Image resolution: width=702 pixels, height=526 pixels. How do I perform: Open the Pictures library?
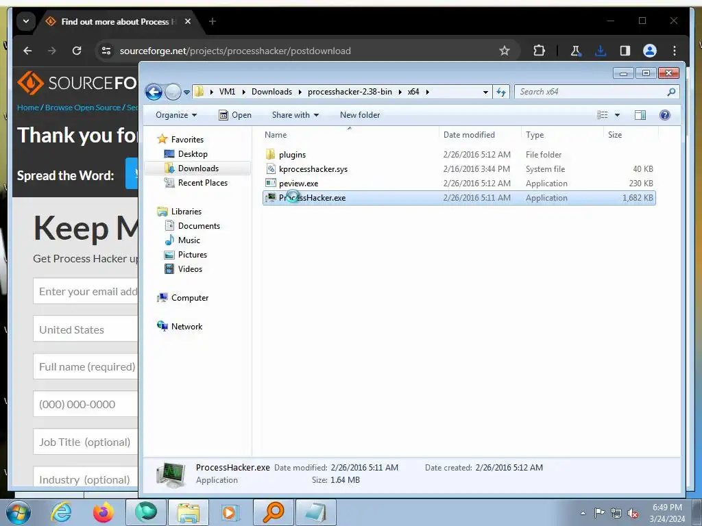tap(193, 255)
